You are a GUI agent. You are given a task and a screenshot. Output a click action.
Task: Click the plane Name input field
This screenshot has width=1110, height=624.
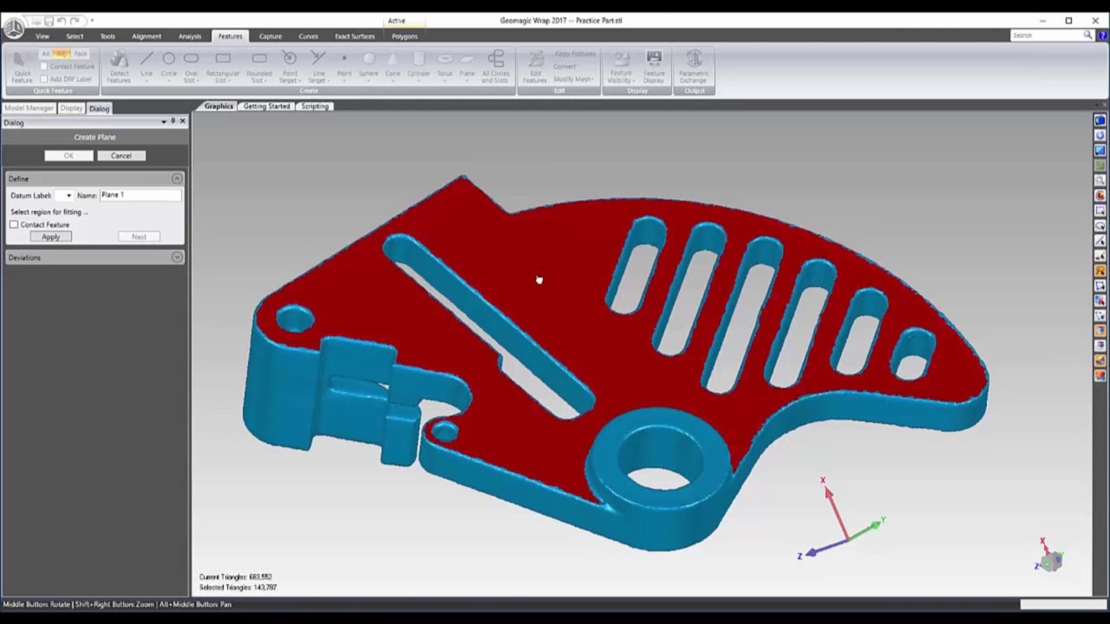coord(140,195)
